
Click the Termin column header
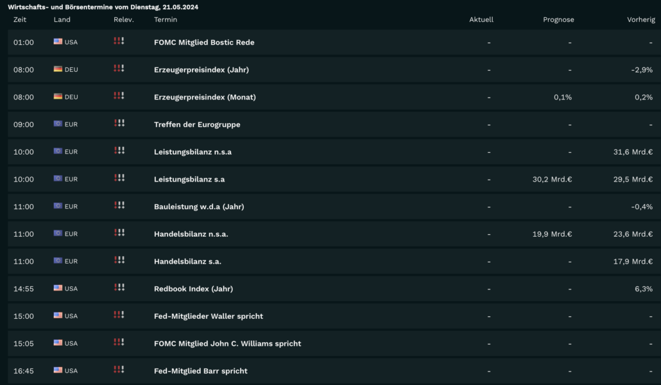tap(166, 19)
